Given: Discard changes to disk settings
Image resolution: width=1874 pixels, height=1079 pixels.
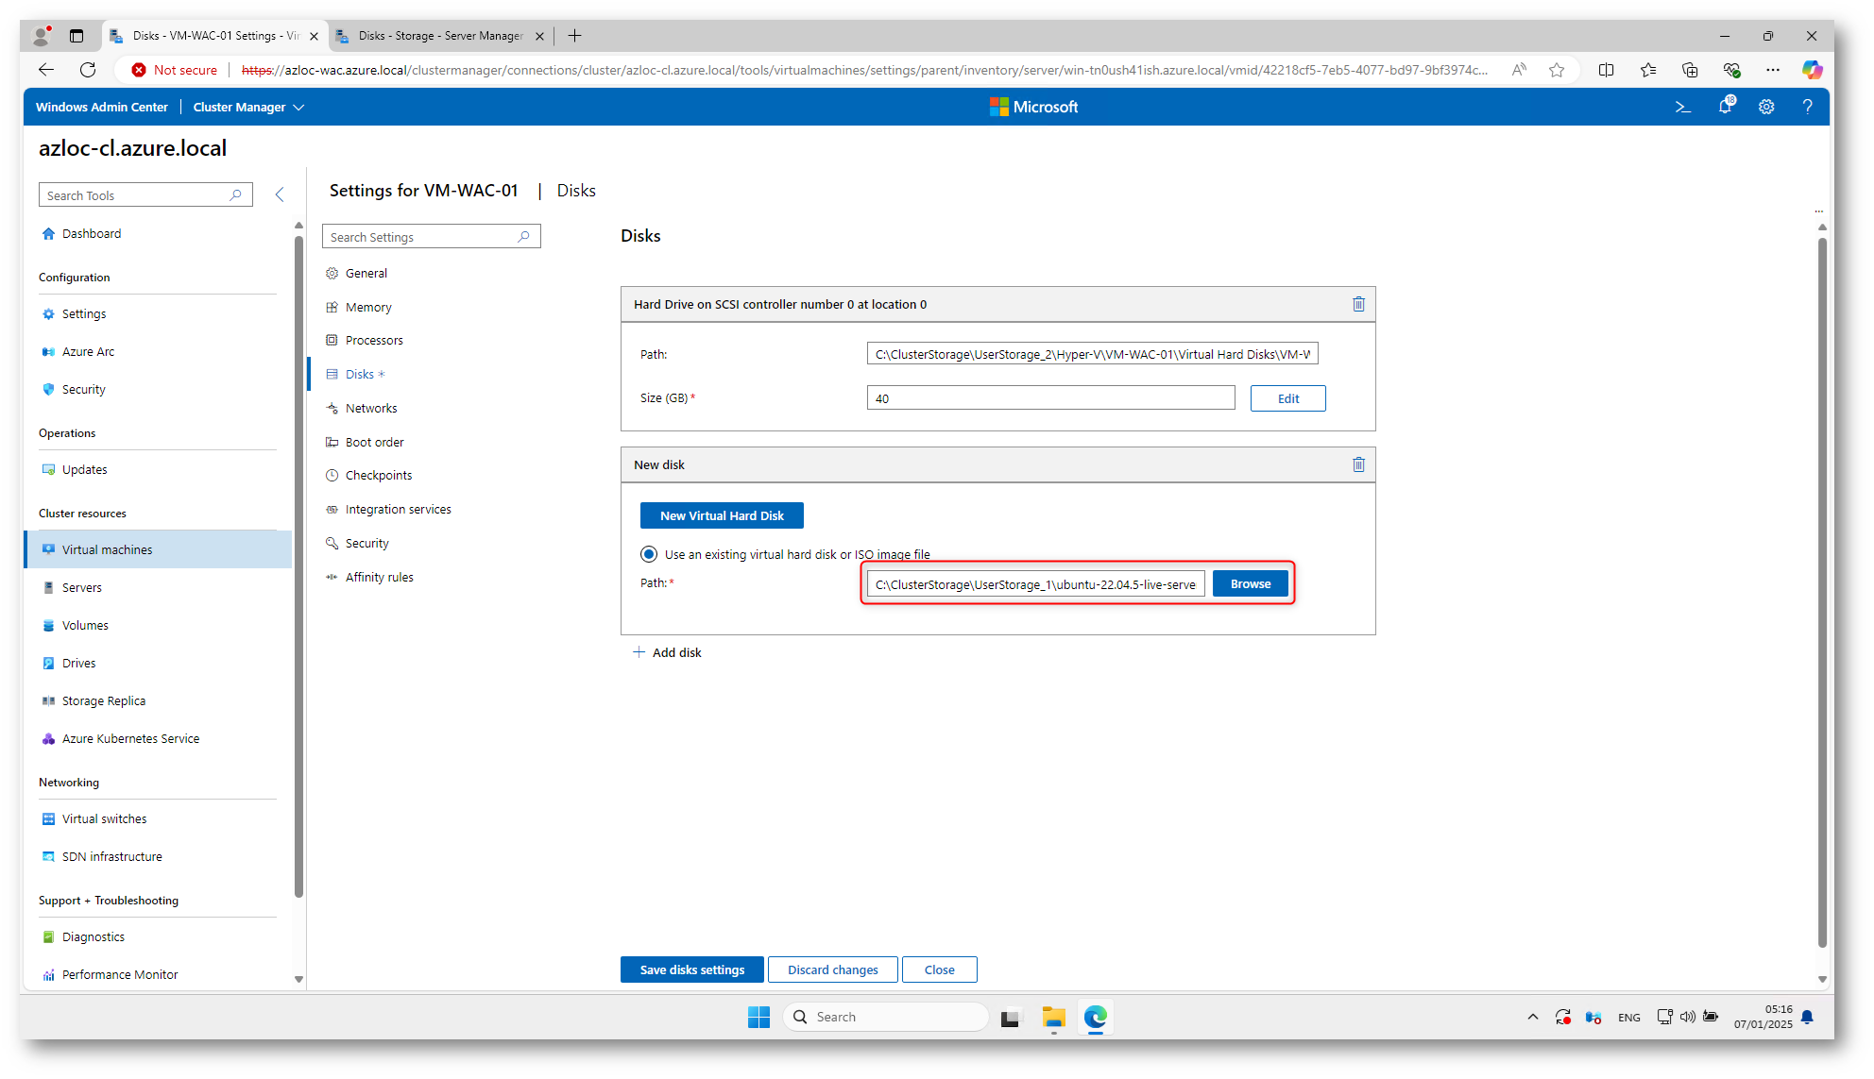Looking at the screenshot, I should (833, 969).
